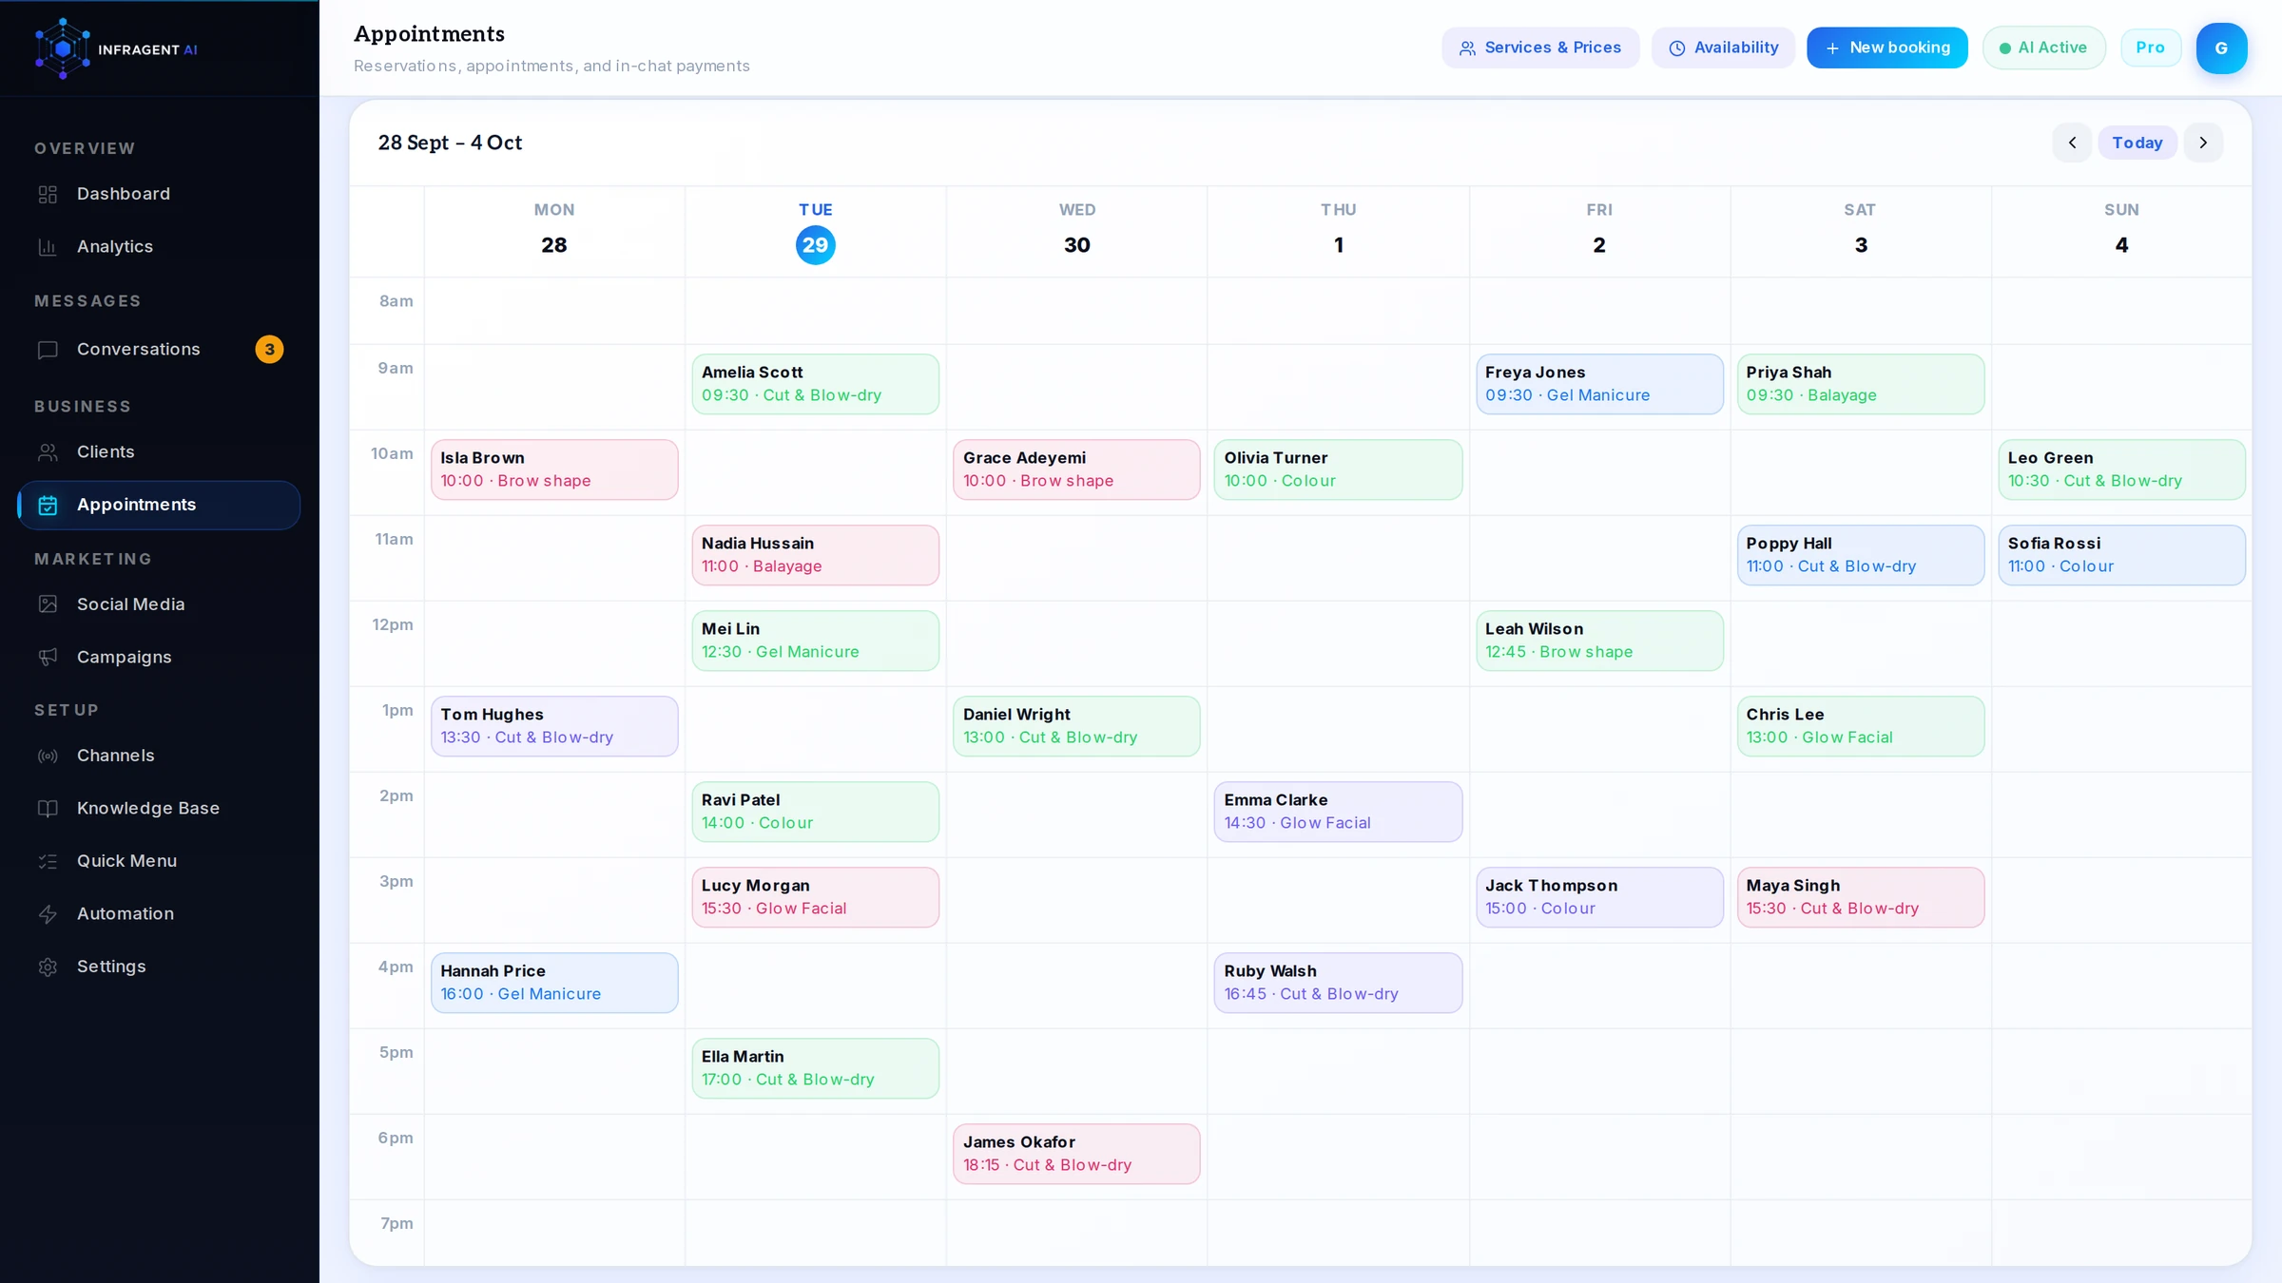Go to the previous week with left chevron
This screenshot has width=2282, height=1283.
click(x=2072, y=143)
